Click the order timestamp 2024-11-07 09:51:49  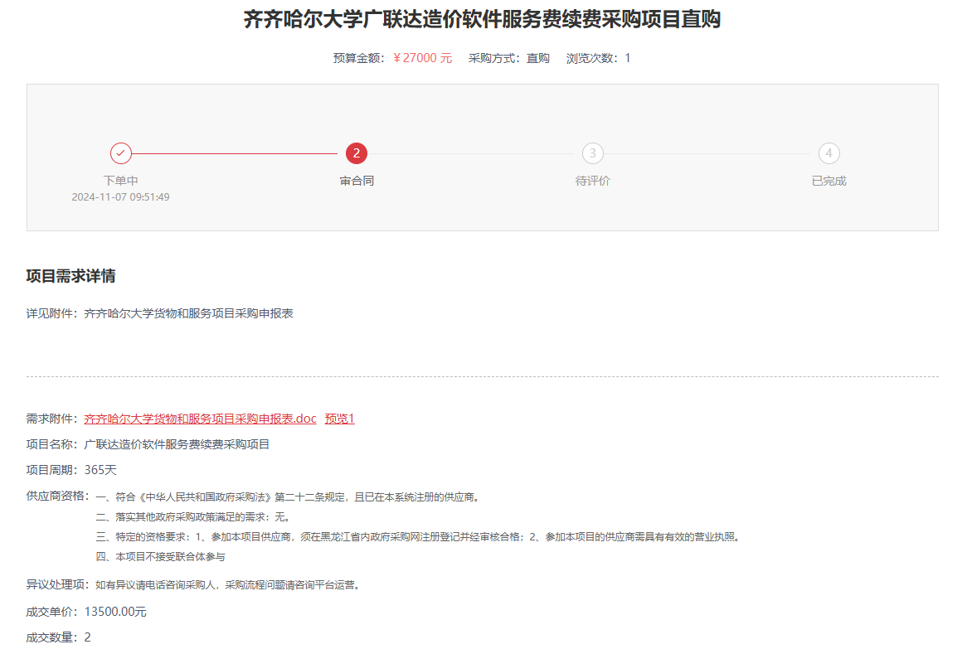[x=120, y=197]
